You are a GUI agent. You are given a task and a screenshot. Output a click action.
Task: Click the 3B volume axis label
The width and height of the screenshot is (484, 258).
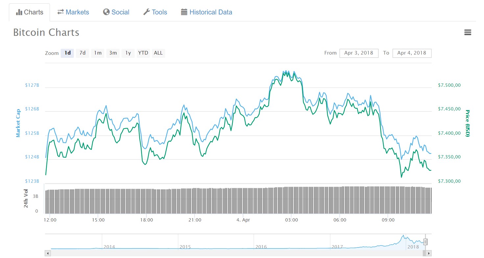point(35,196)
